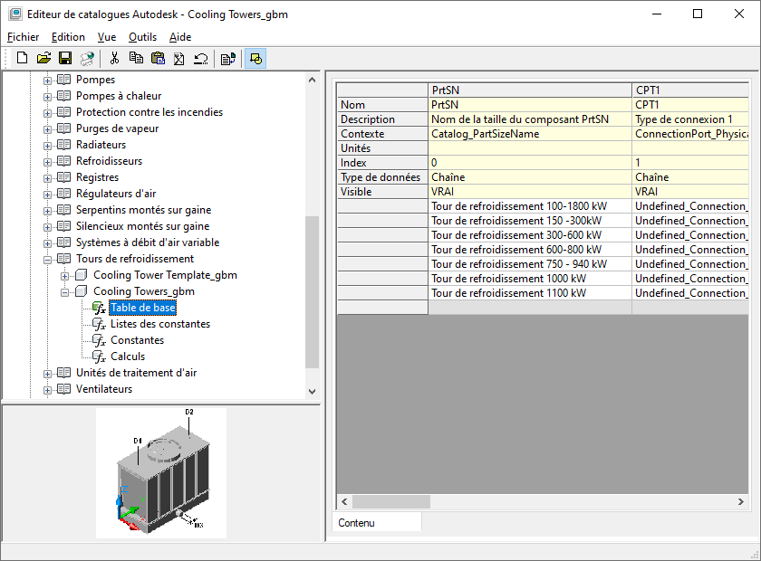Screen dimensions: 761x561
Task: Open the Fichier menu
Action: 23,37
